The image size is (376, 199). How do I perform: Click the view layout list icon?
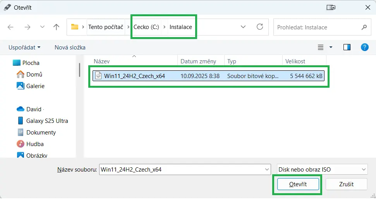(321, 48)
